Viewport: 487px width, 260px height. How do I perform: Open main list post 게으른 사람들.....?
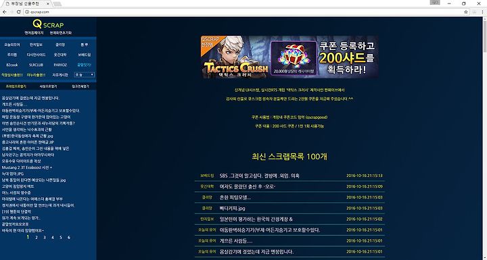tap(236, 241)
